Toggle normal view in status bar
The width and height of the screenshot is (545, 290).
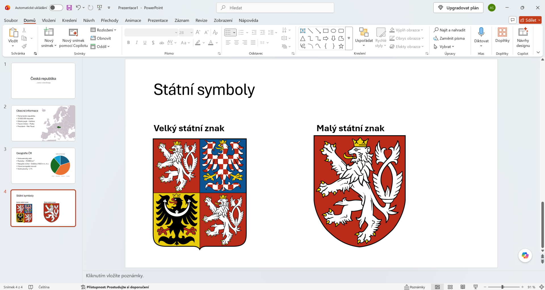(437, 287)
